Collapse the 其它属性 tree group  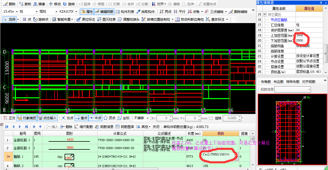(x=265, y=15)
